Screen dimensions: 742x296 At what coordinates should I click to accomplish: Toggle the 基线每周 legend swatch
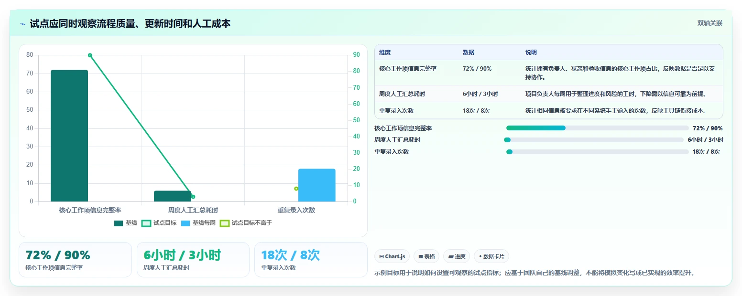[x=186, y=223]
